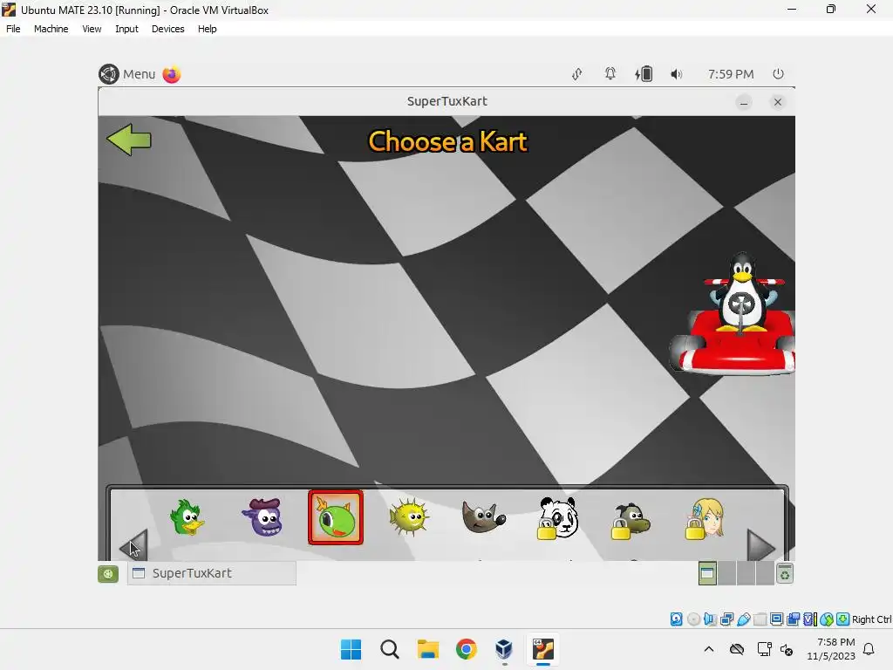The height and width of the screenshot is (670, 893).
Task: Click the Right Ctrl host key label
Action: click(872, 619)
